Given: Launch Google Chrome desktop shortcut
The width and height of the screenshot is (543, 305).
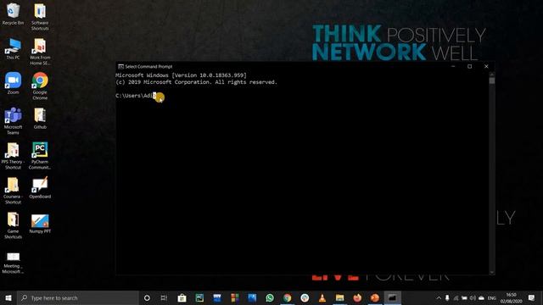Looking at the screenshot, I should click(40, 86).
